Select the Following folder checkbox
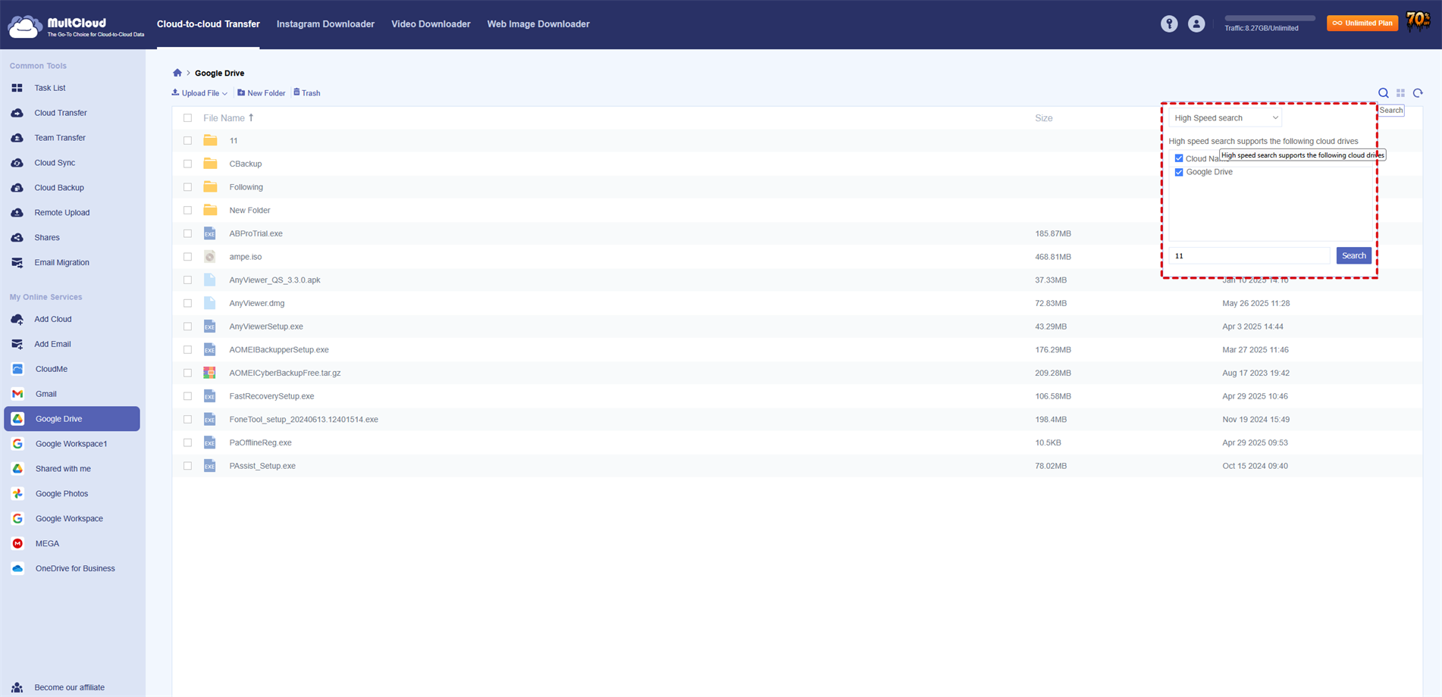 pyautogui.click(x=187, y=187)
